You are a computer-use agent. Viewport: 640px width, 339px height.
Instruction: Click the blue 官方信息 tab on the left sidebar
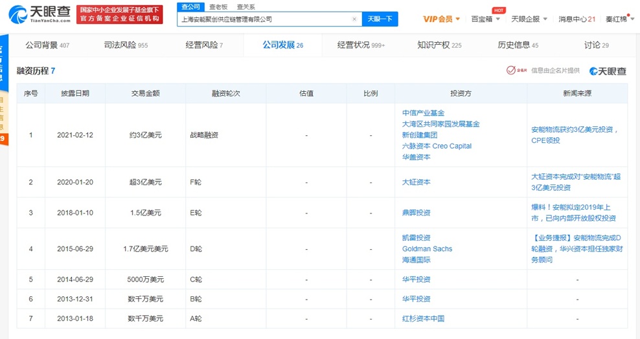4,63
